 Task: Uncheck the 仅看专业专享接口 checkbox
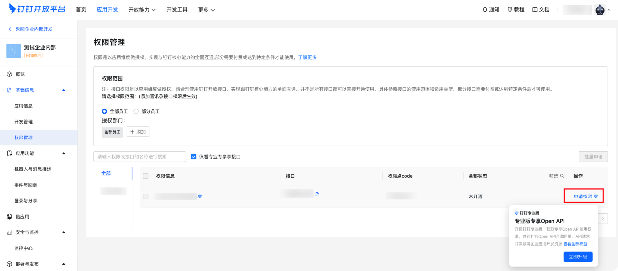[x=194, y=157]
